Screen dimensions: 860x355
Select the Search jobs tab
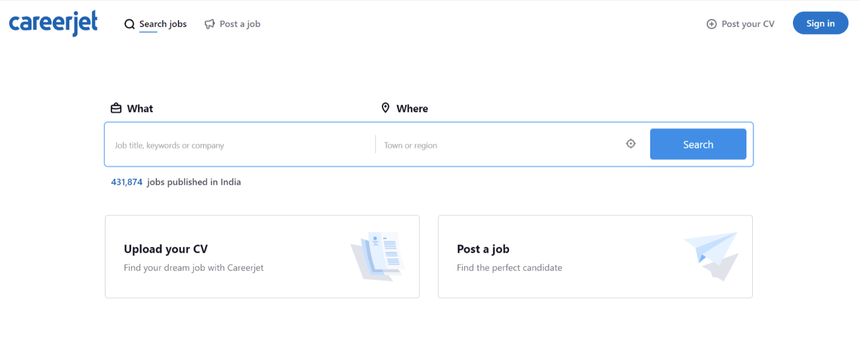click(162, 23)
